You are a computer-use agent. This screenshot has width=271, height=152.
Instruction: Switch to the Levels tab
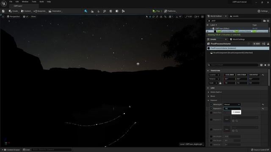click(234, 16)
